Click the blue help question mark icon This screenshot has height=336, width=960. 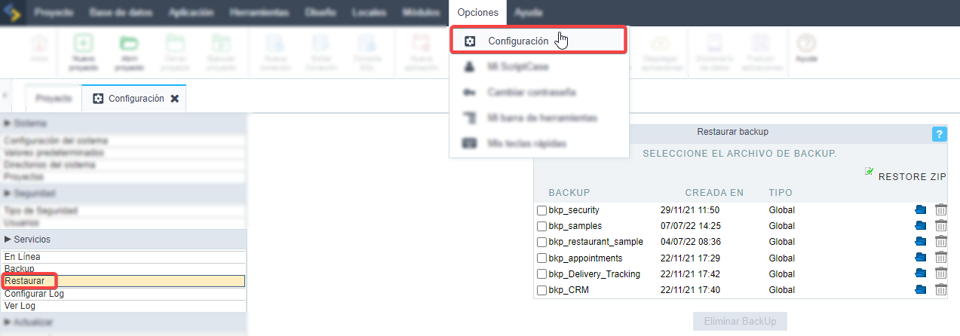[x=939, y=134]
